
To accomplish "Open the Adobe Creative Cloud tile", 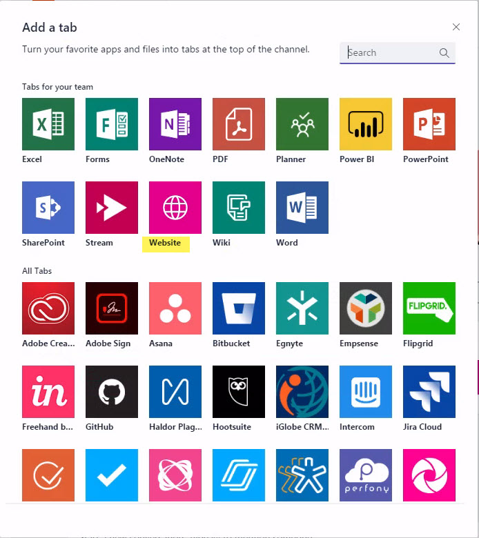I will (48, 308).
